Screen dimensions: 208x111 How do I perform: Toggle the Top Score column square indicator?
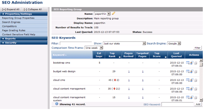coord(166,57)
